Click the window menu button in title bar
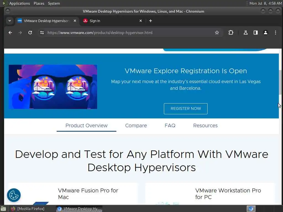The image size is (283, 212). [8, 11]
